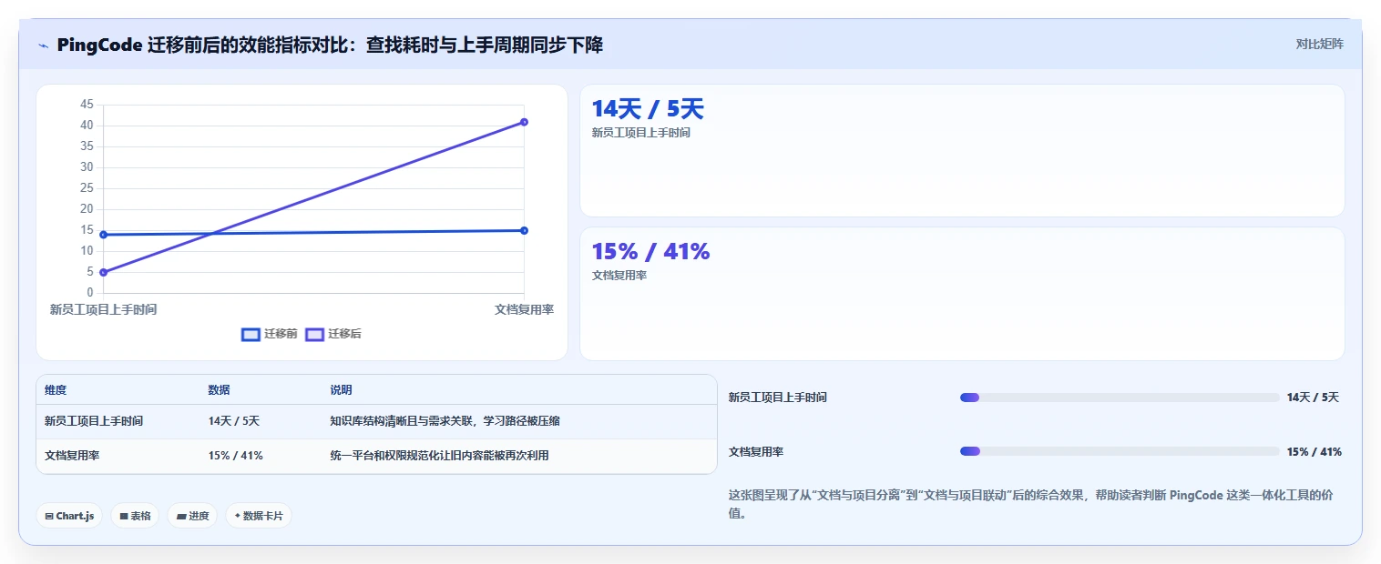Click the 新员工项目上手时间 progress bar
This screenshot has width=1381, height=564.
1120,398
